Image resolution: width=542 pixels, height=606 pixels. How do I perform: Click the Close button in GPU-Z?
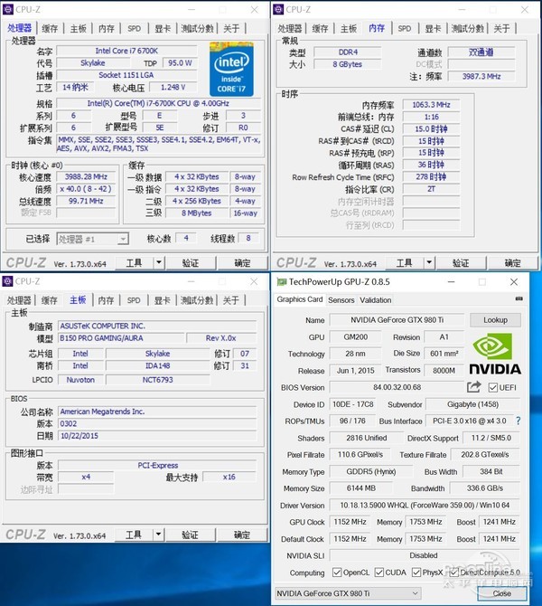pyautogui.click(x=502, y=593)
